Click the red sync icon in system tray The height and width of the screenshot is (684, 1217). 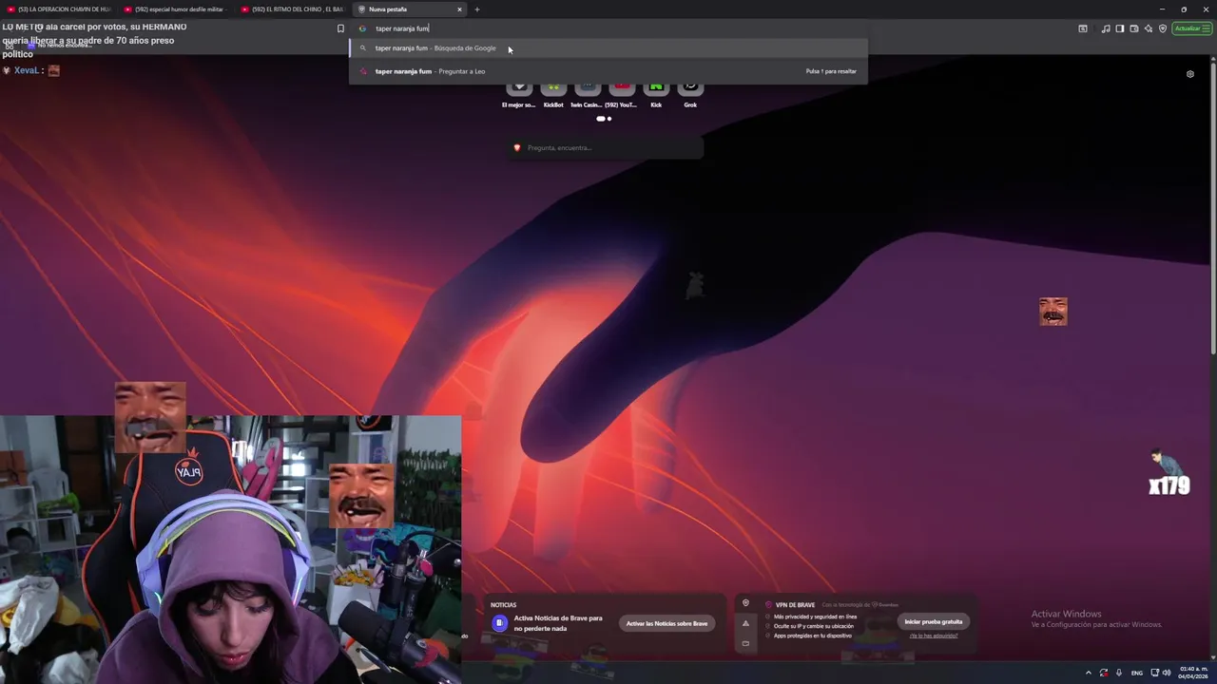click(x=1104, y=673)
